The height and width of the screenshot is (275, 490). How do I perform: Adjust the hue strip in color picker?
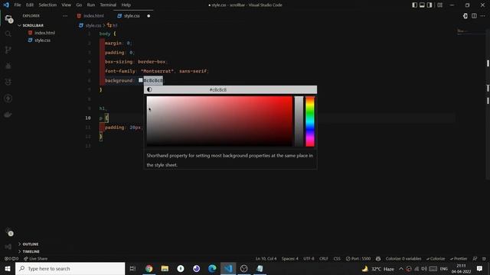[x=310, y=121]
